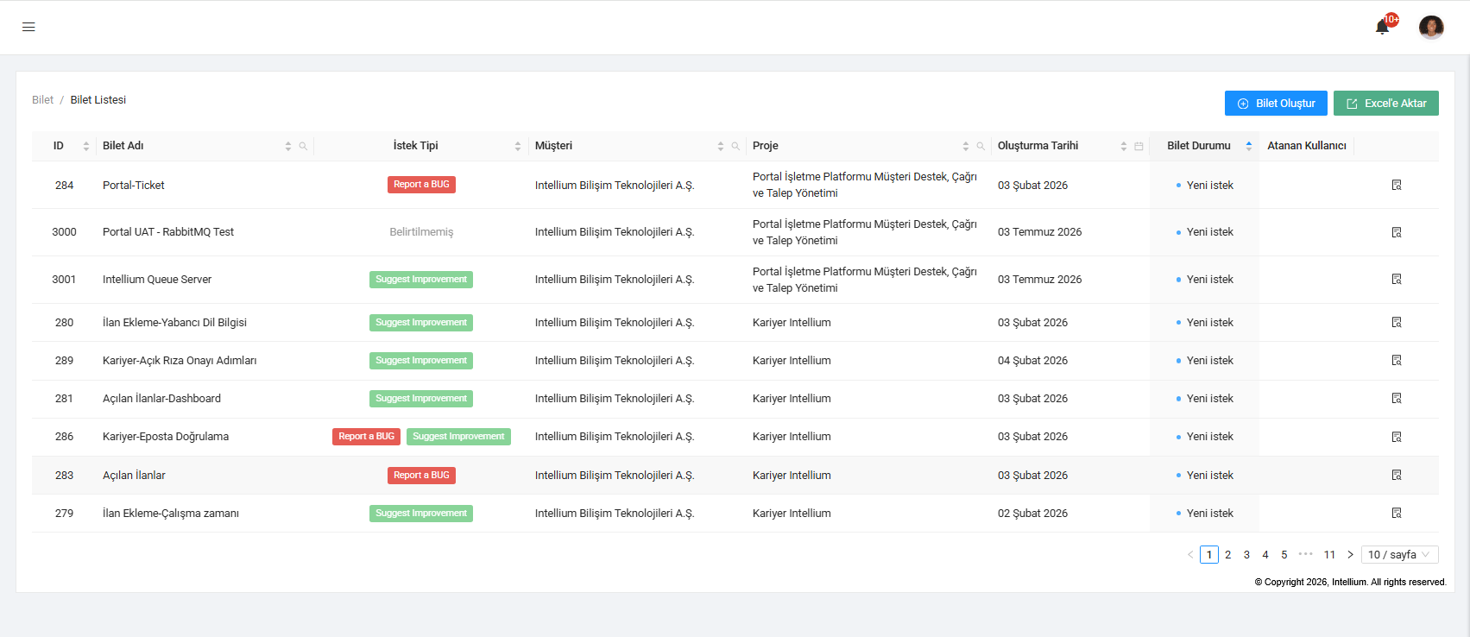Open detail icon for ticket 286
Image resolution: width=1470 pixels, height=637 pixels.
[x=1397, y=437]
